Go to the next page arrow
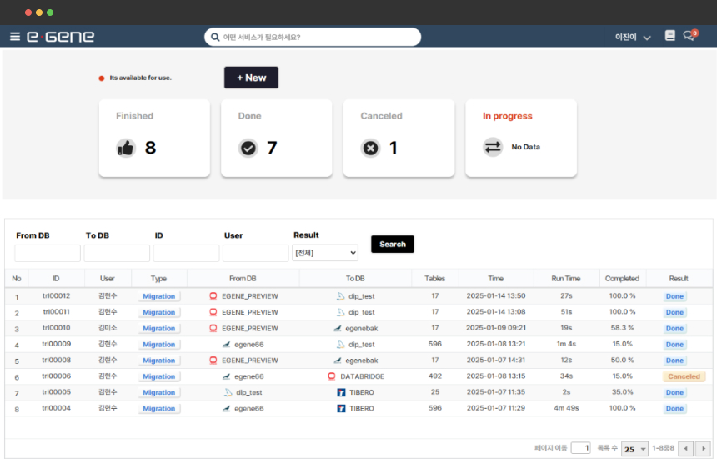This screenshot has width=717, height=459. click(703, 449)
